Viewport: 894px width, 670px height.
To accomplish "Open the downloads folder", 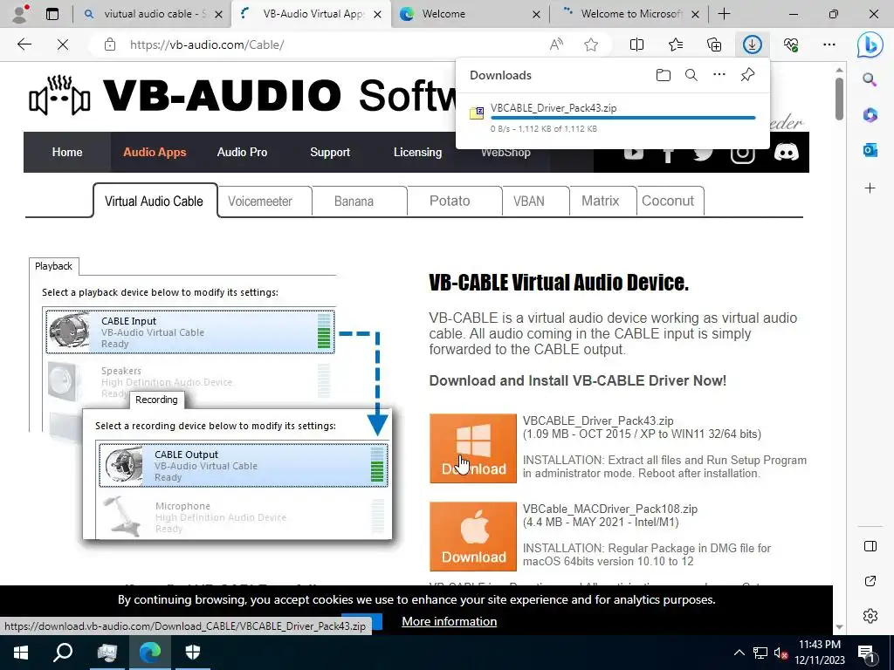I will 664,75.
